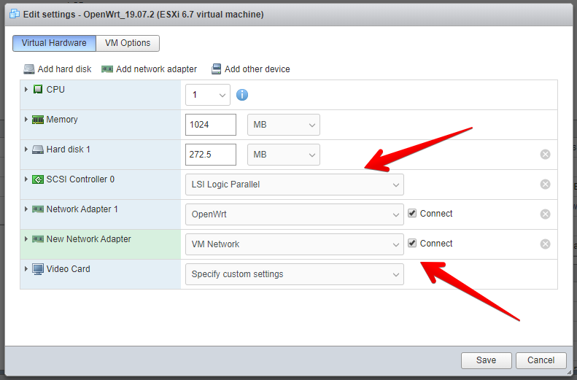Select the Virtual Hardware tab

[54, 43]
